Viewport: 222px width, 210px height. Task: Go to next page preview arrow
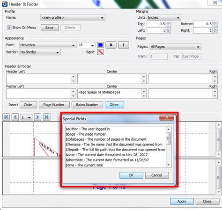37,117
